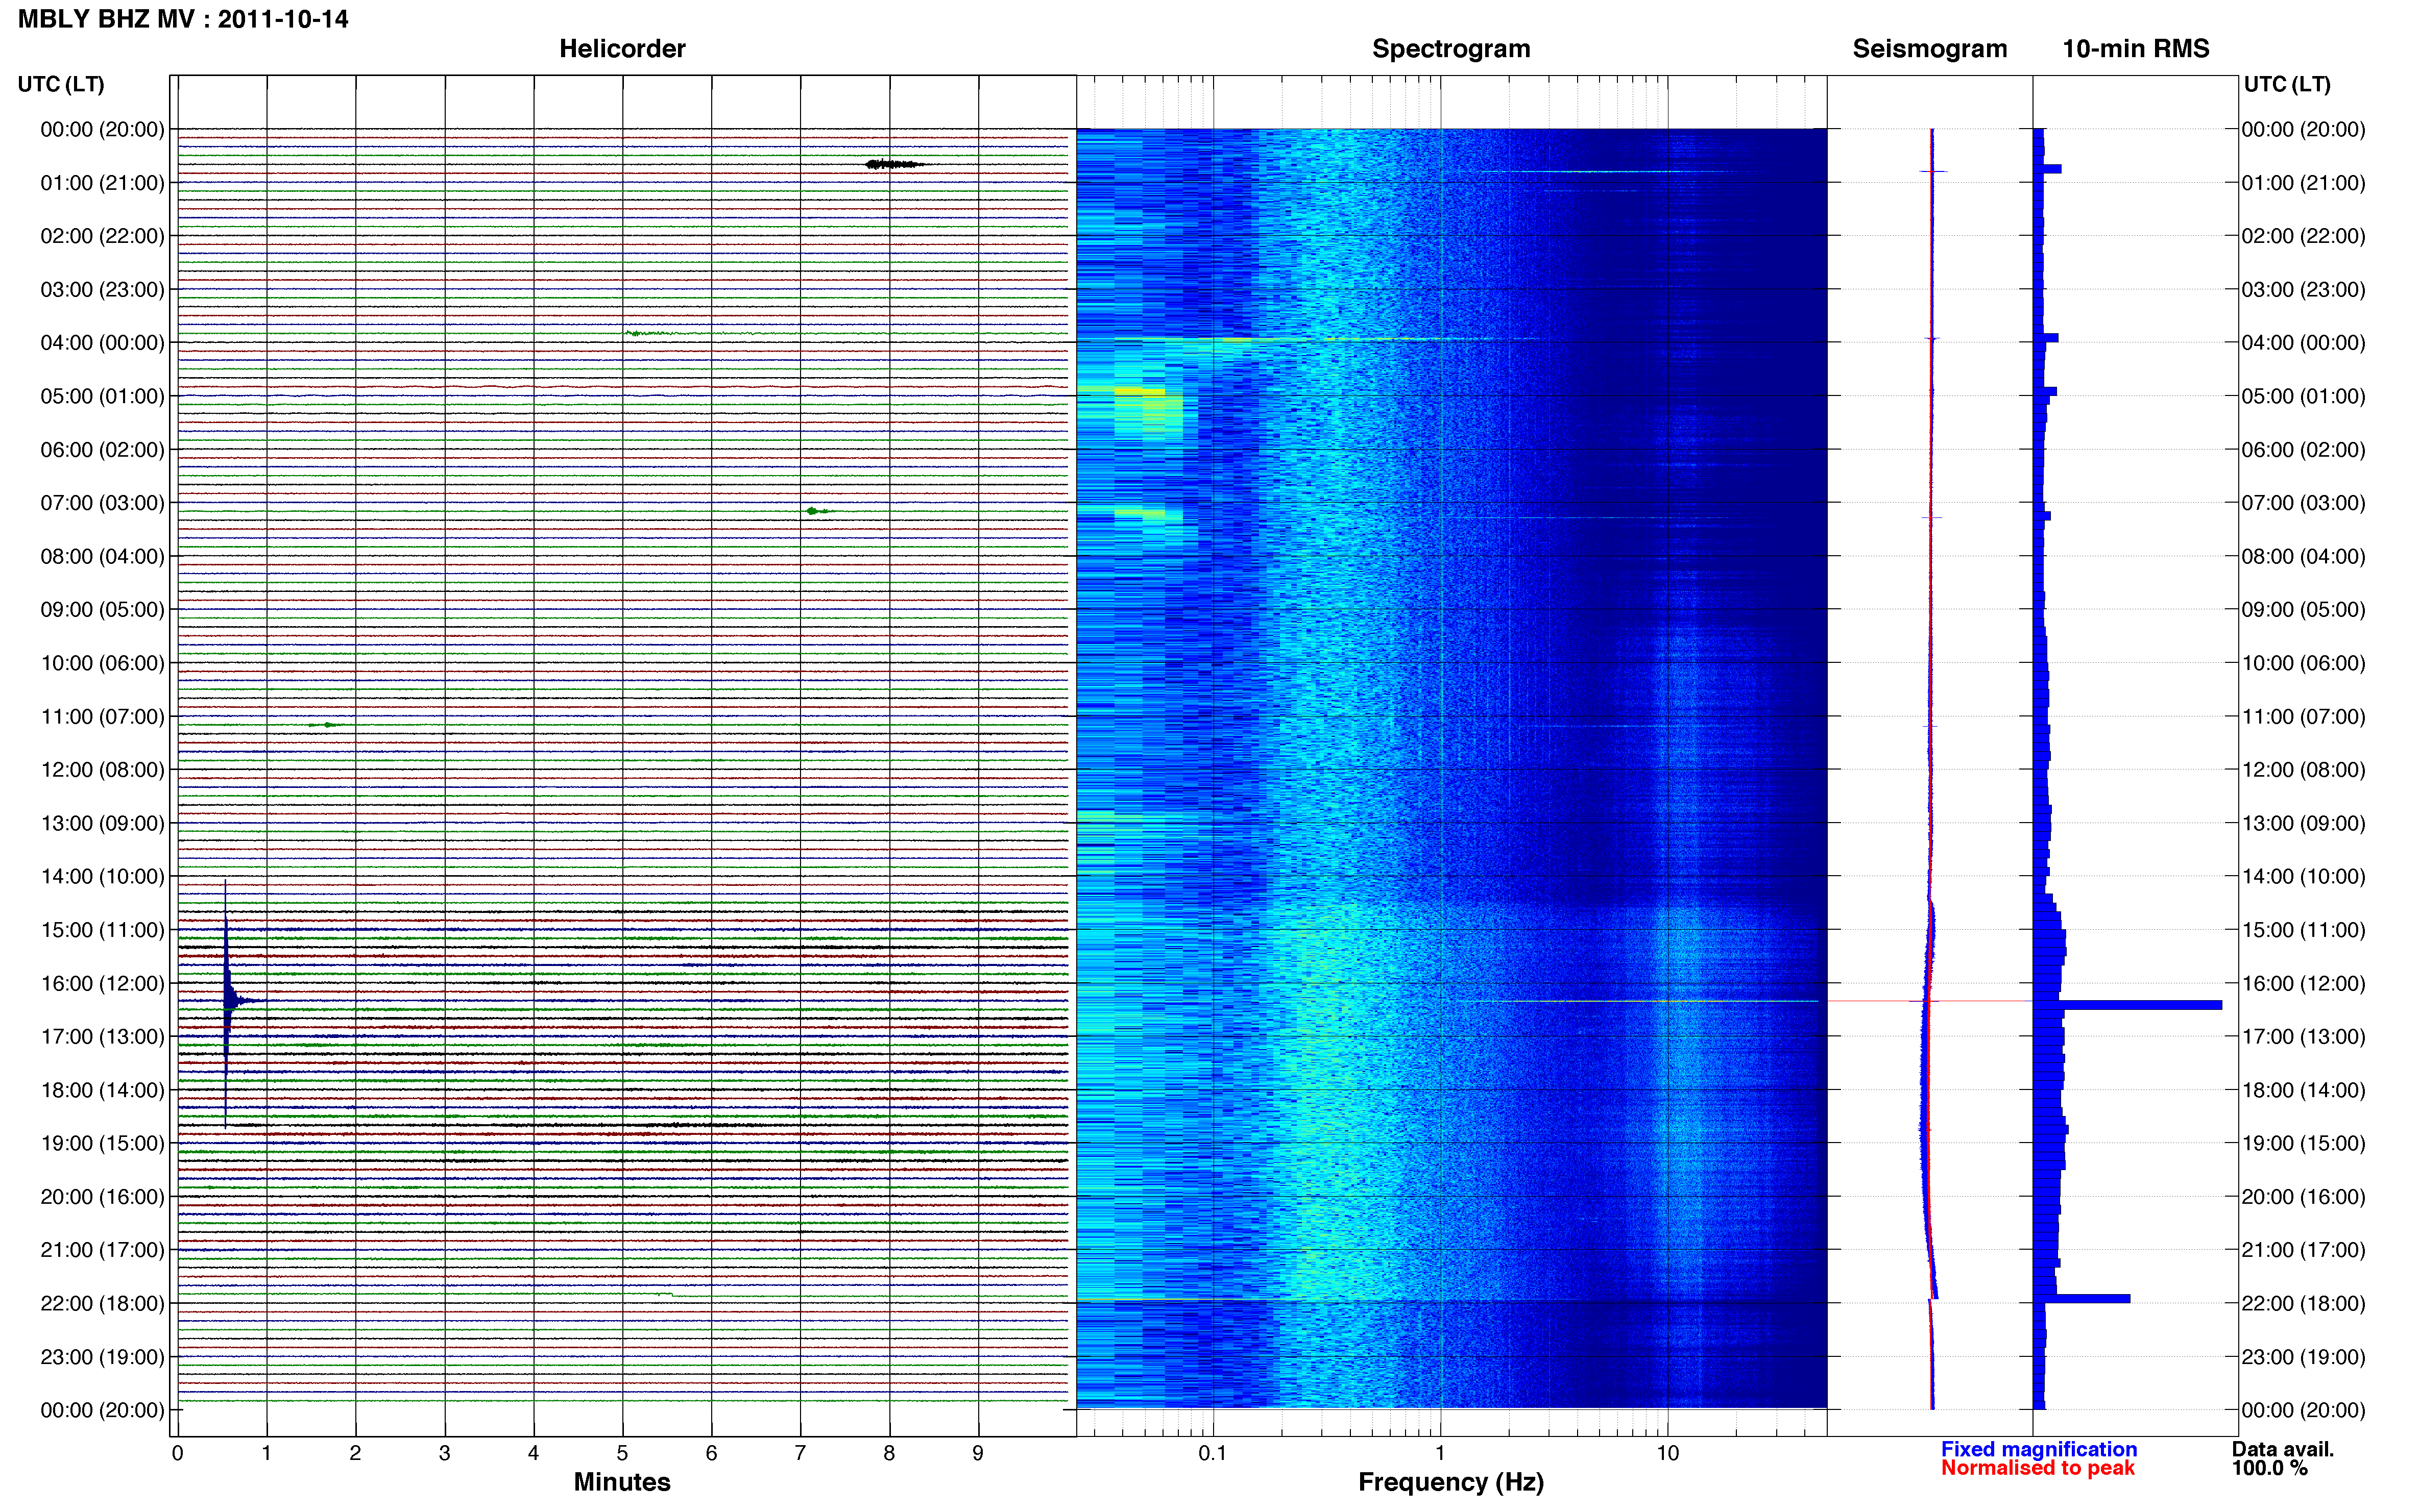2420x1512 pixels.
Task: Click the "Data avail." label
Action: click(x=2283, y=1449)
